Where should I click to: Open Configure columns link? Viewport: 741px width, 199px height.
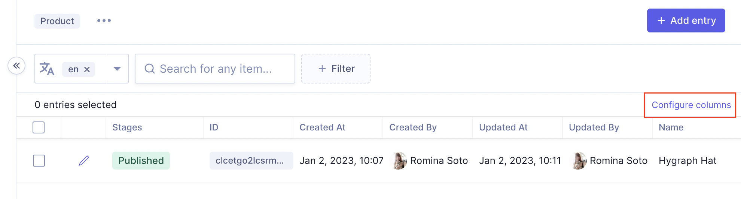point(691,105)
